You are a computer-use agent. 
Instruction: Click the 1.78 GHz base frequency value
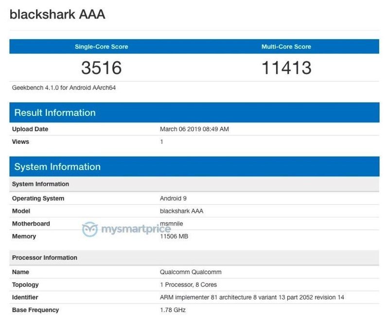point(173,310)
